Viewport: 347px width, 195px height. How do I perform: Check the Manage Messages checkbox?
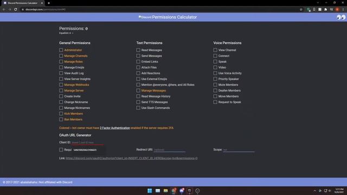tap(138, 90)
